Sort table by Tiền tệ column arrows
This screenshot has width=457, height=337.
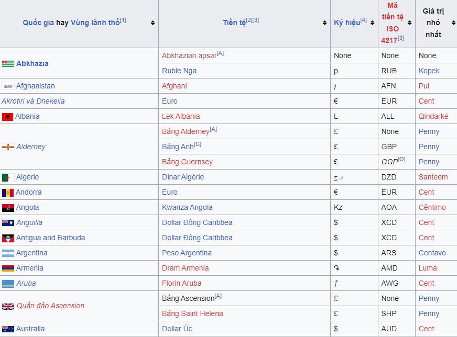[324, 23]
